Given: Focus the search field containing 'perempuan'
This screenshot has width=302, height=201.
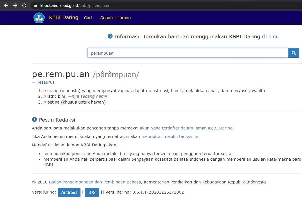Looking at the screenshot, I should [x=188, y=53].
